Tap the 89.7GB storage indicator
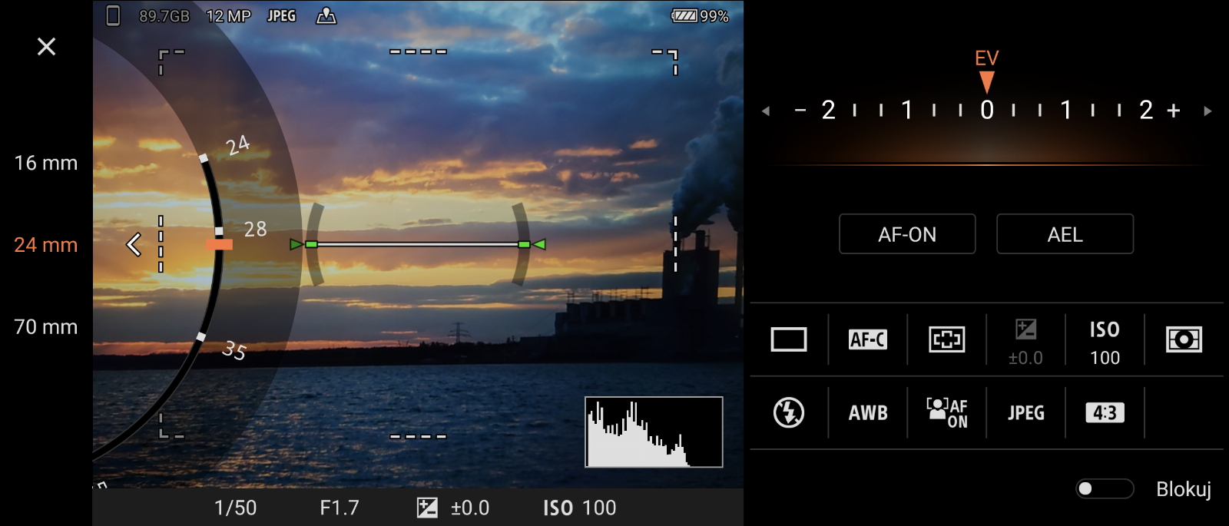Image resolution: width=1229 pixels, height=526 pixels. [164, 16]
